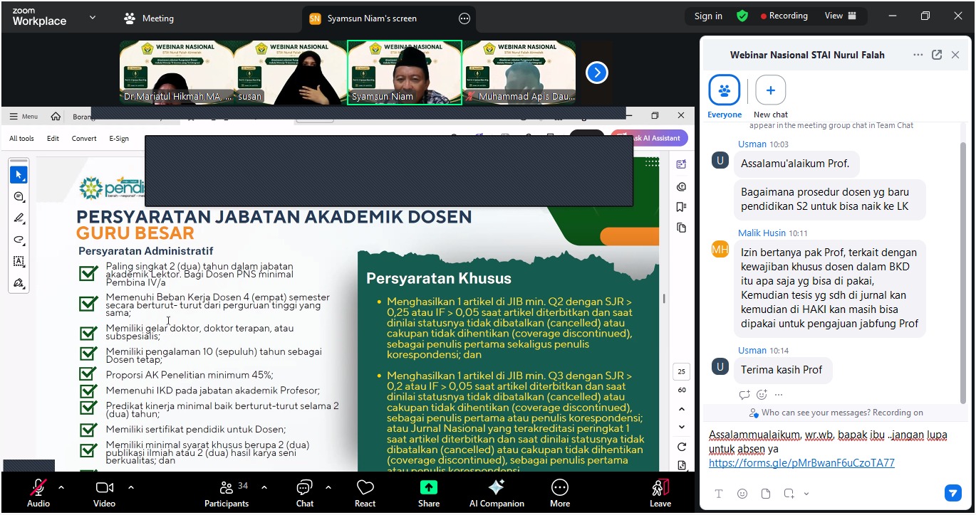Open the Zoom Workplace dropdown
Image resolution: width=976 pixels, height=515 pixels.
93,17
